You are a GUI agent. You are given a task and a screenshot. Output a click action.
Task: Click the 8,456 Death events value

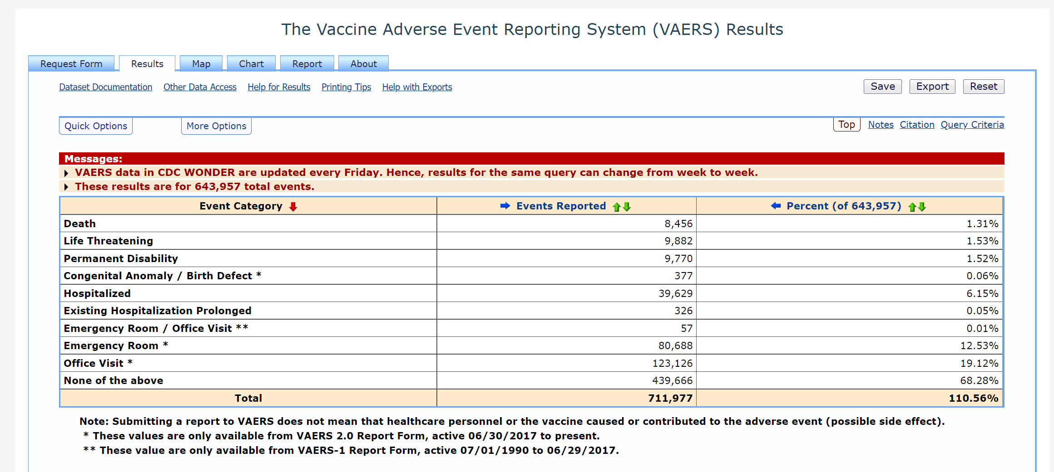point(678,224)
